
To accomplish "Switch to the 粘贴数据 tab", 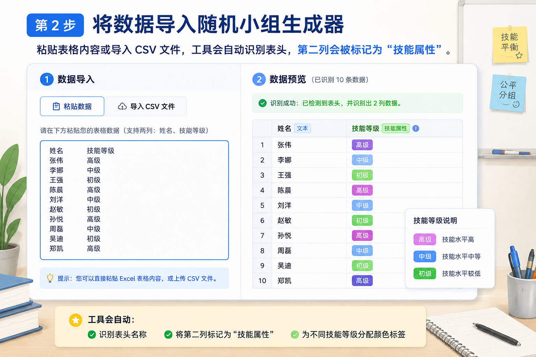I will (x=72, y=106).
